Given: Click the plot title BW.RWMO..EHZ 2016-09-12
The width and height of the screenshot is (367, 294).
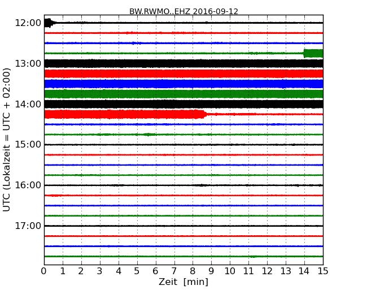Looking at the screenshot, I should tap(183, 11).
